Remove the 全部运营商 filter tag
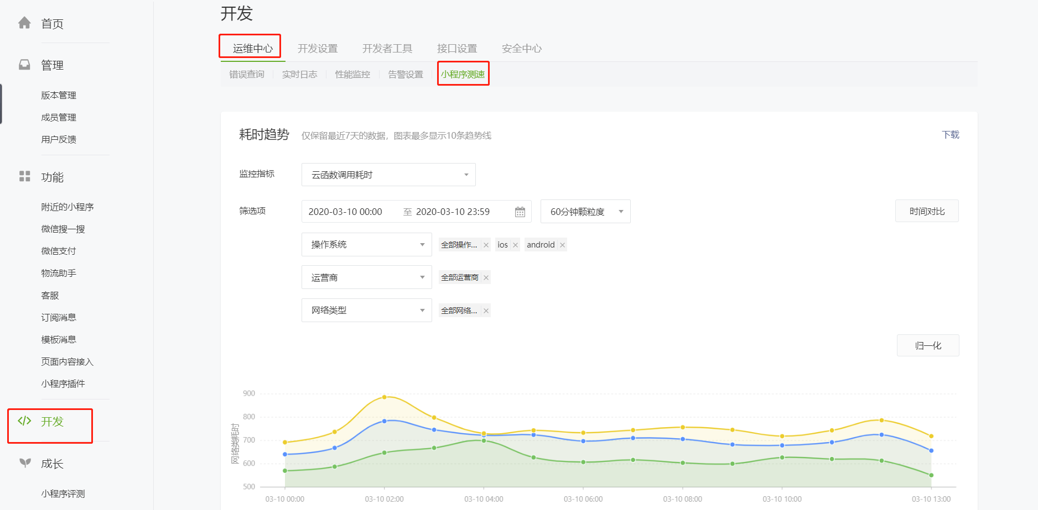The height and width of the screenshot is (510, 1038). coord(486,277)
